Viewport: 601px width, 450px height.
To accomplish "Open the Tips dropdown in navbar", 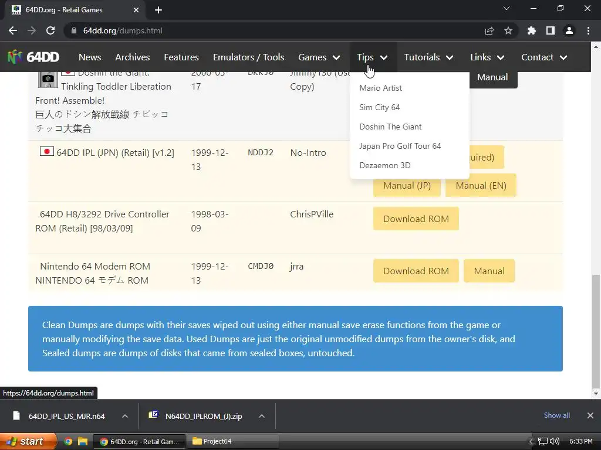I will 372,57.
